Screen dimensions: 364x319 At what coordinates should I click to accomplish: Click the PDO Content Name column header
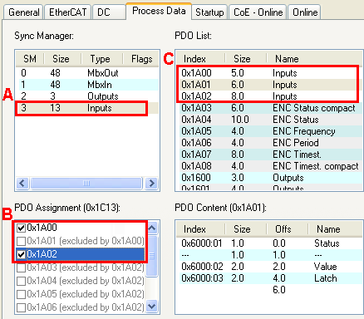(x=336, y=229)
